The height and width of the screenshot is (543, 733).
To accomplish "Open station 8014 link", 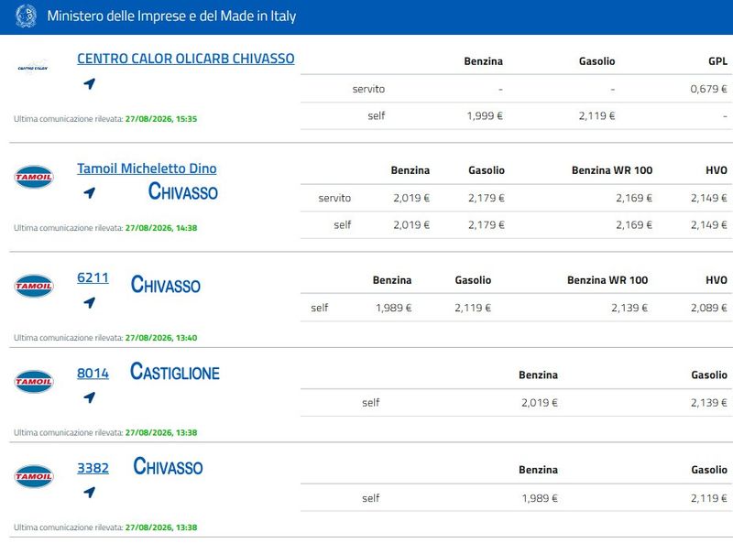I will (x=93, y=373).
